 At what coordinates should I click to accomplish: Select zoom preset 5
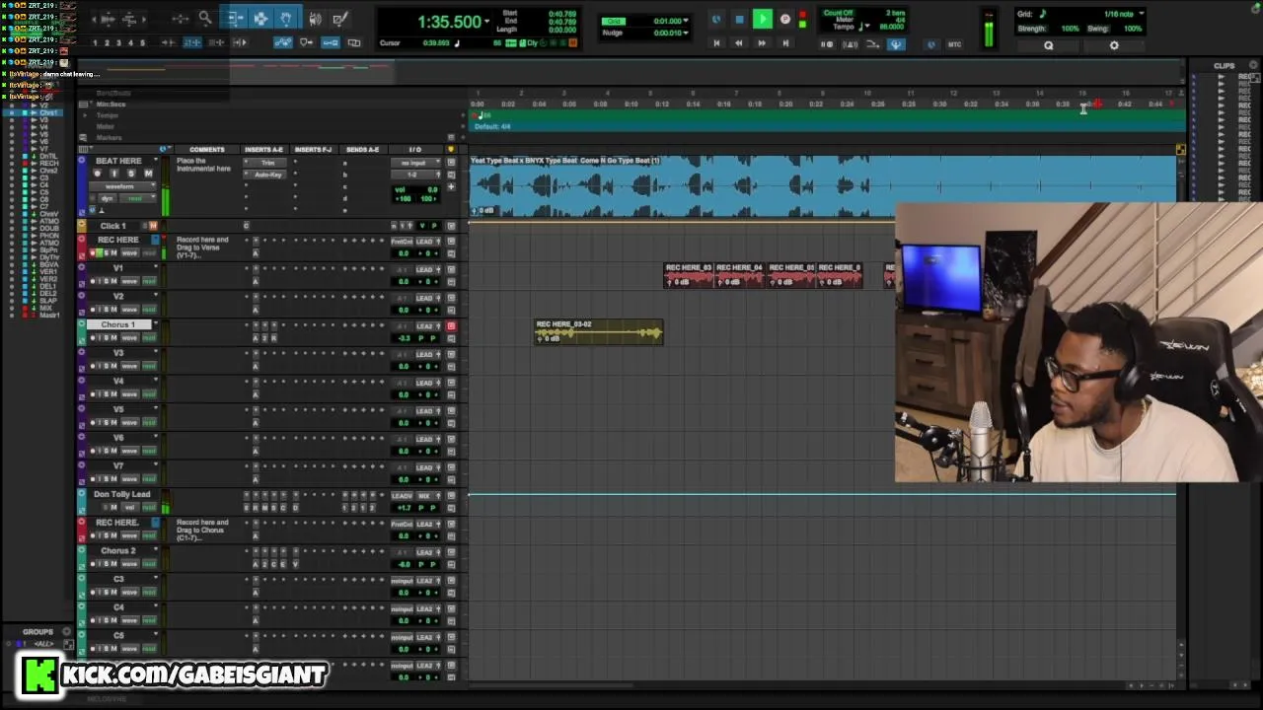point(142,42)
